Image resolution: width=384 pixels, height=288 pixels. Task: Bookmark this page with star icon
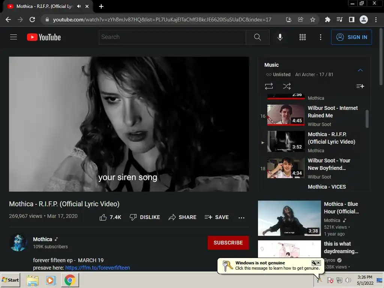(x=312, y=19)
